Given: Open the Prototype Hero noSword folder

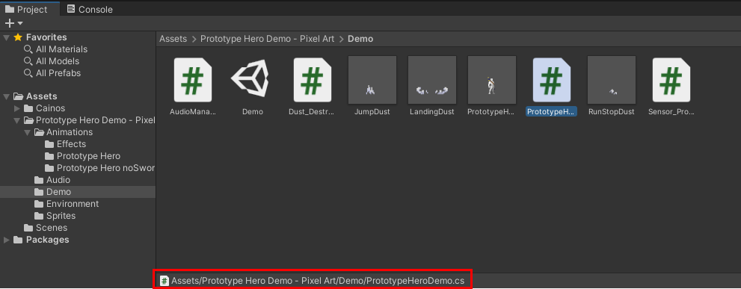Looking at the screenshot, I should [x=106, y=168].
